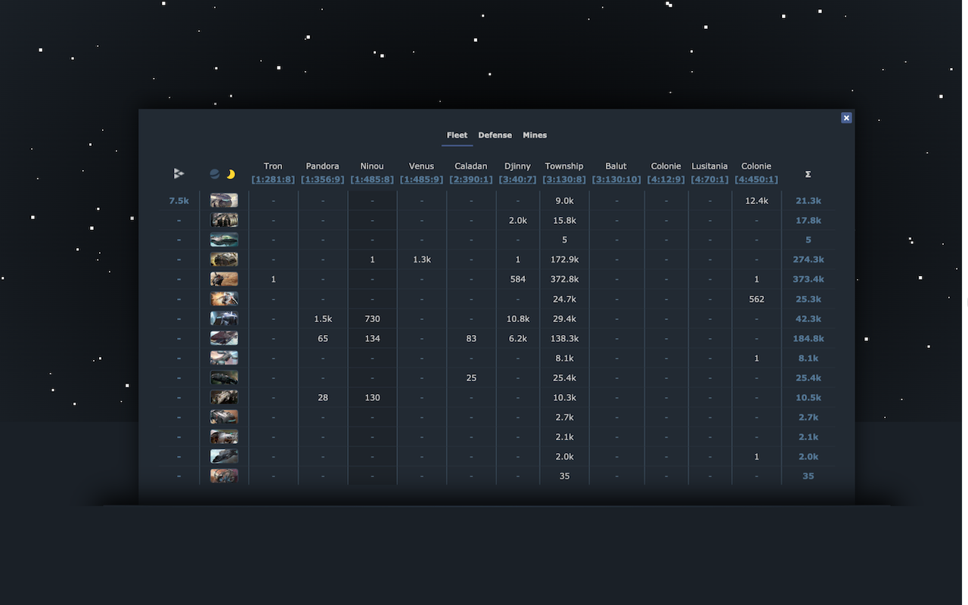Open Caladan coordinates link [2:390:1]
Screen dimensions: 968x605
click(x=470, y=180)
